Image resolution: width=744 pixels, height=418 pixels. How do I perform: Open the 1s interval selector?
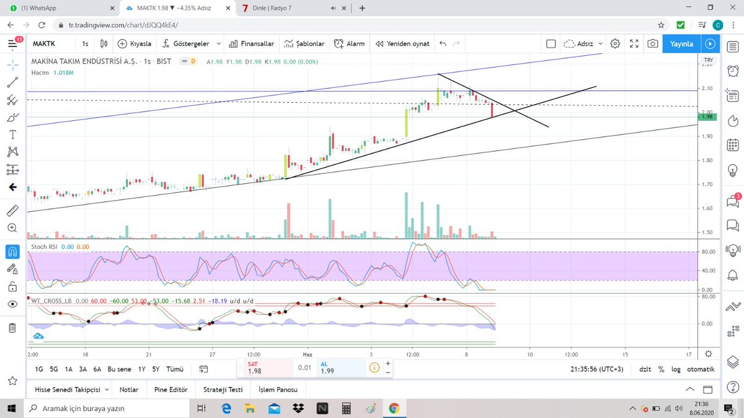point(85,44)
